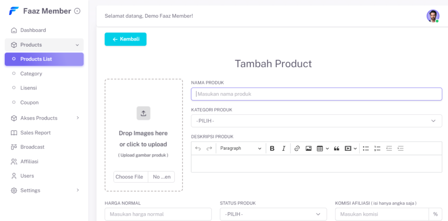448x221 pixels.
Task: Click the upload icon in dropzone
Action: (143, 113)
